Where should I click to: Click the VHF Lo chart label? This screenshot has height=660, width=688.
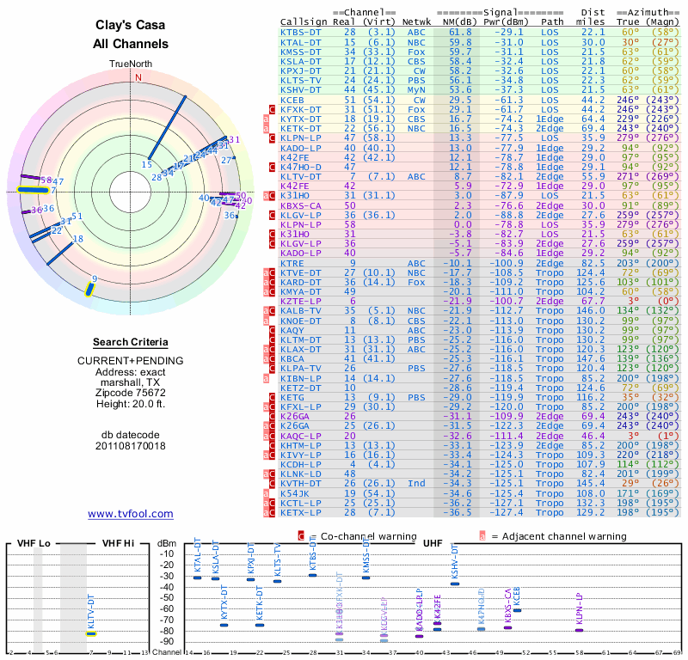(x=34, y=543)
